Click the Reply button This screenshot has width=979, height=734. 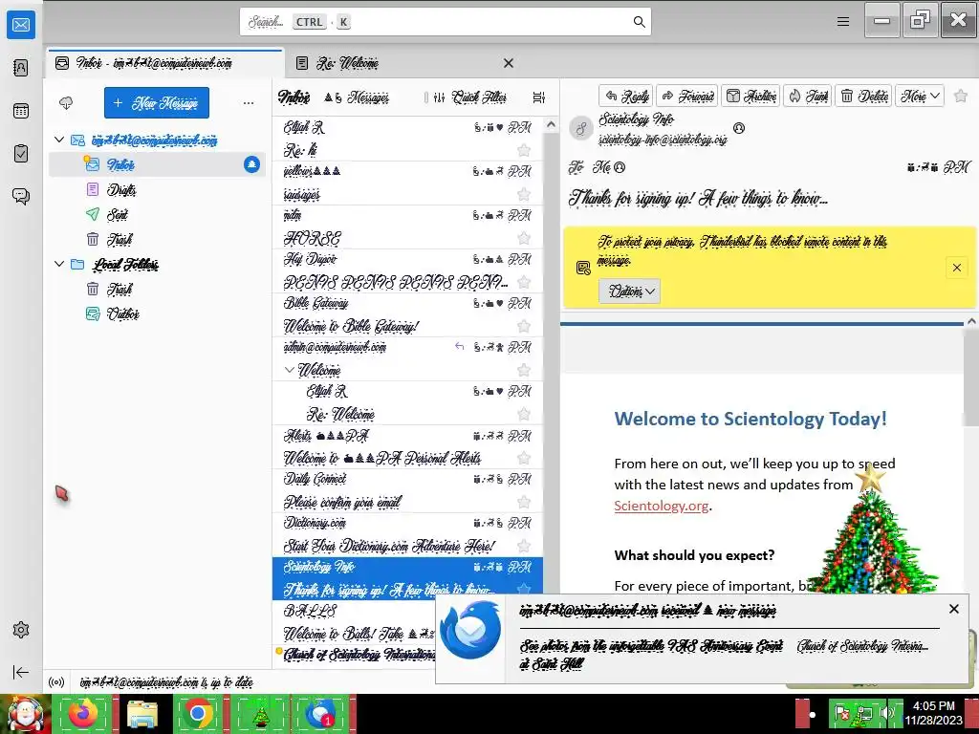[x=626, y=96]
